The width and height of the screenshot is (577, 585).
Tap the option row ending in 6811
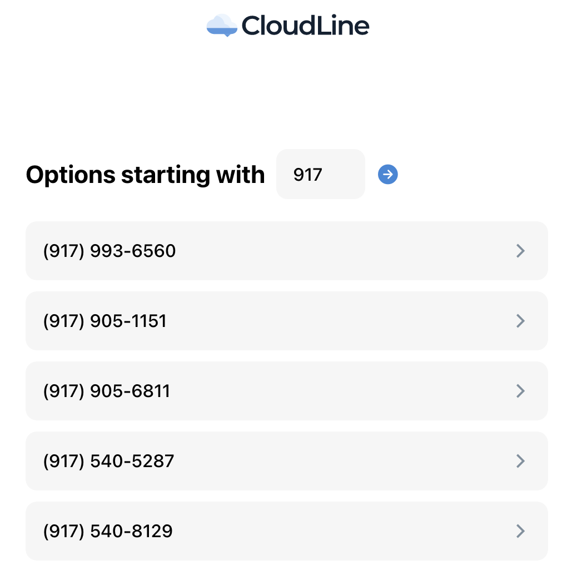pyautogui.click(x=286, y=391)
